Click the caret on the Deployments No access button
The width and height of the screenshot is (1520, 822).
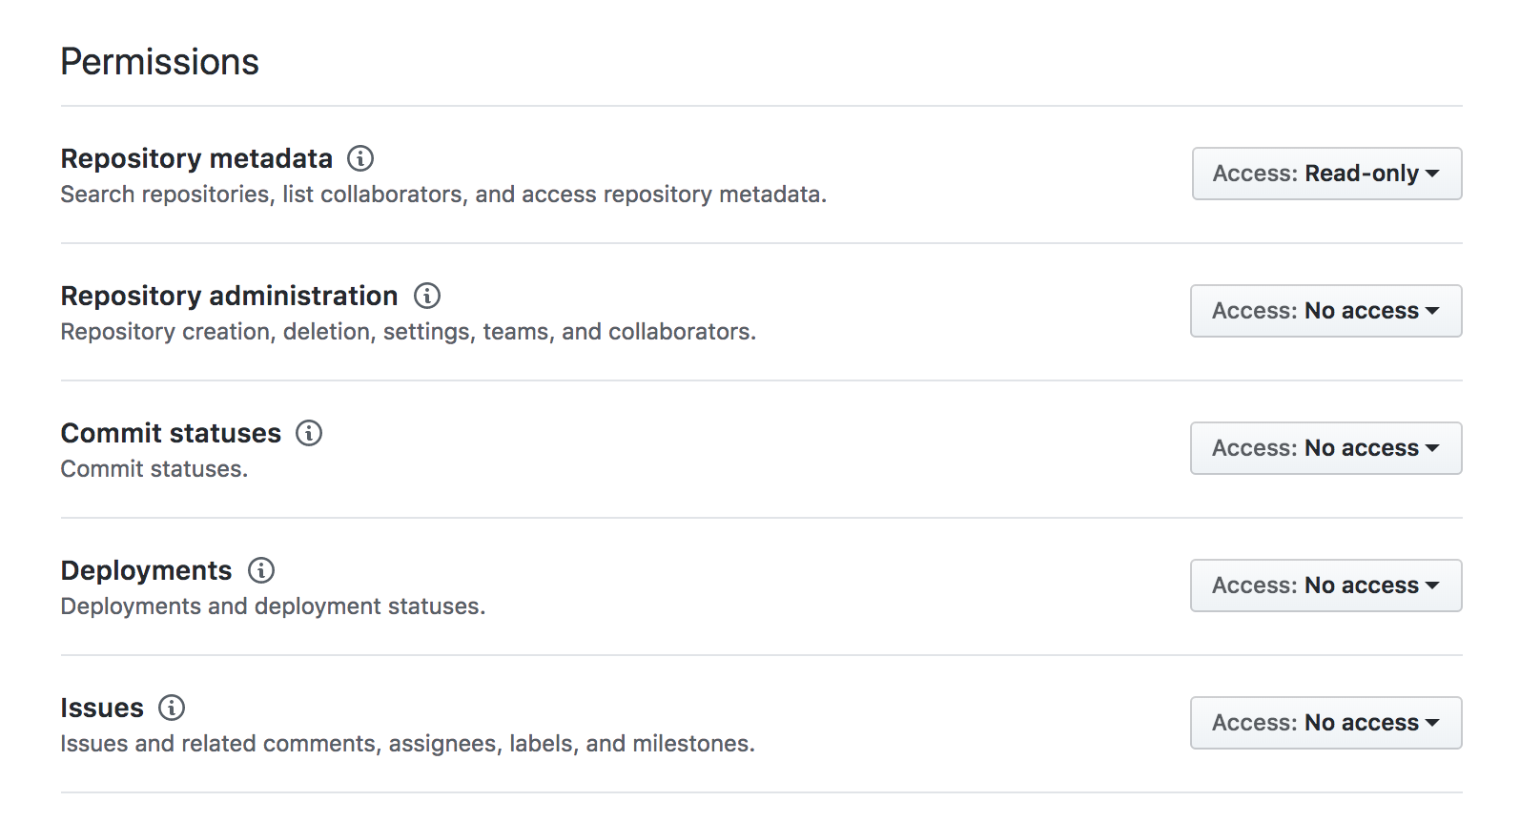tap(1434, 586)
